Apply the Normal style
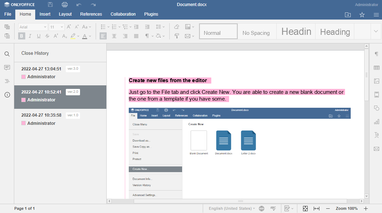382x213 pixels. (x=218, y=31)
